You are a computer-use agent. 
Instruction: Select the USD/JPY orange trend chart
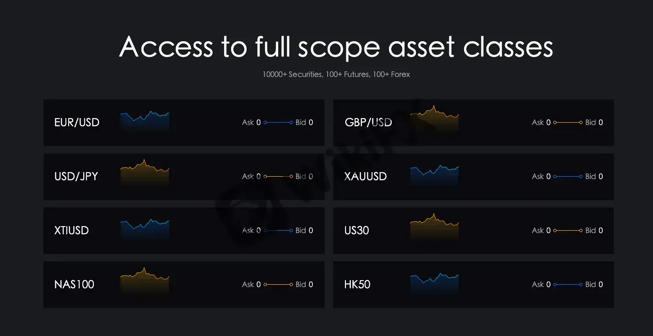click(145, 173)
